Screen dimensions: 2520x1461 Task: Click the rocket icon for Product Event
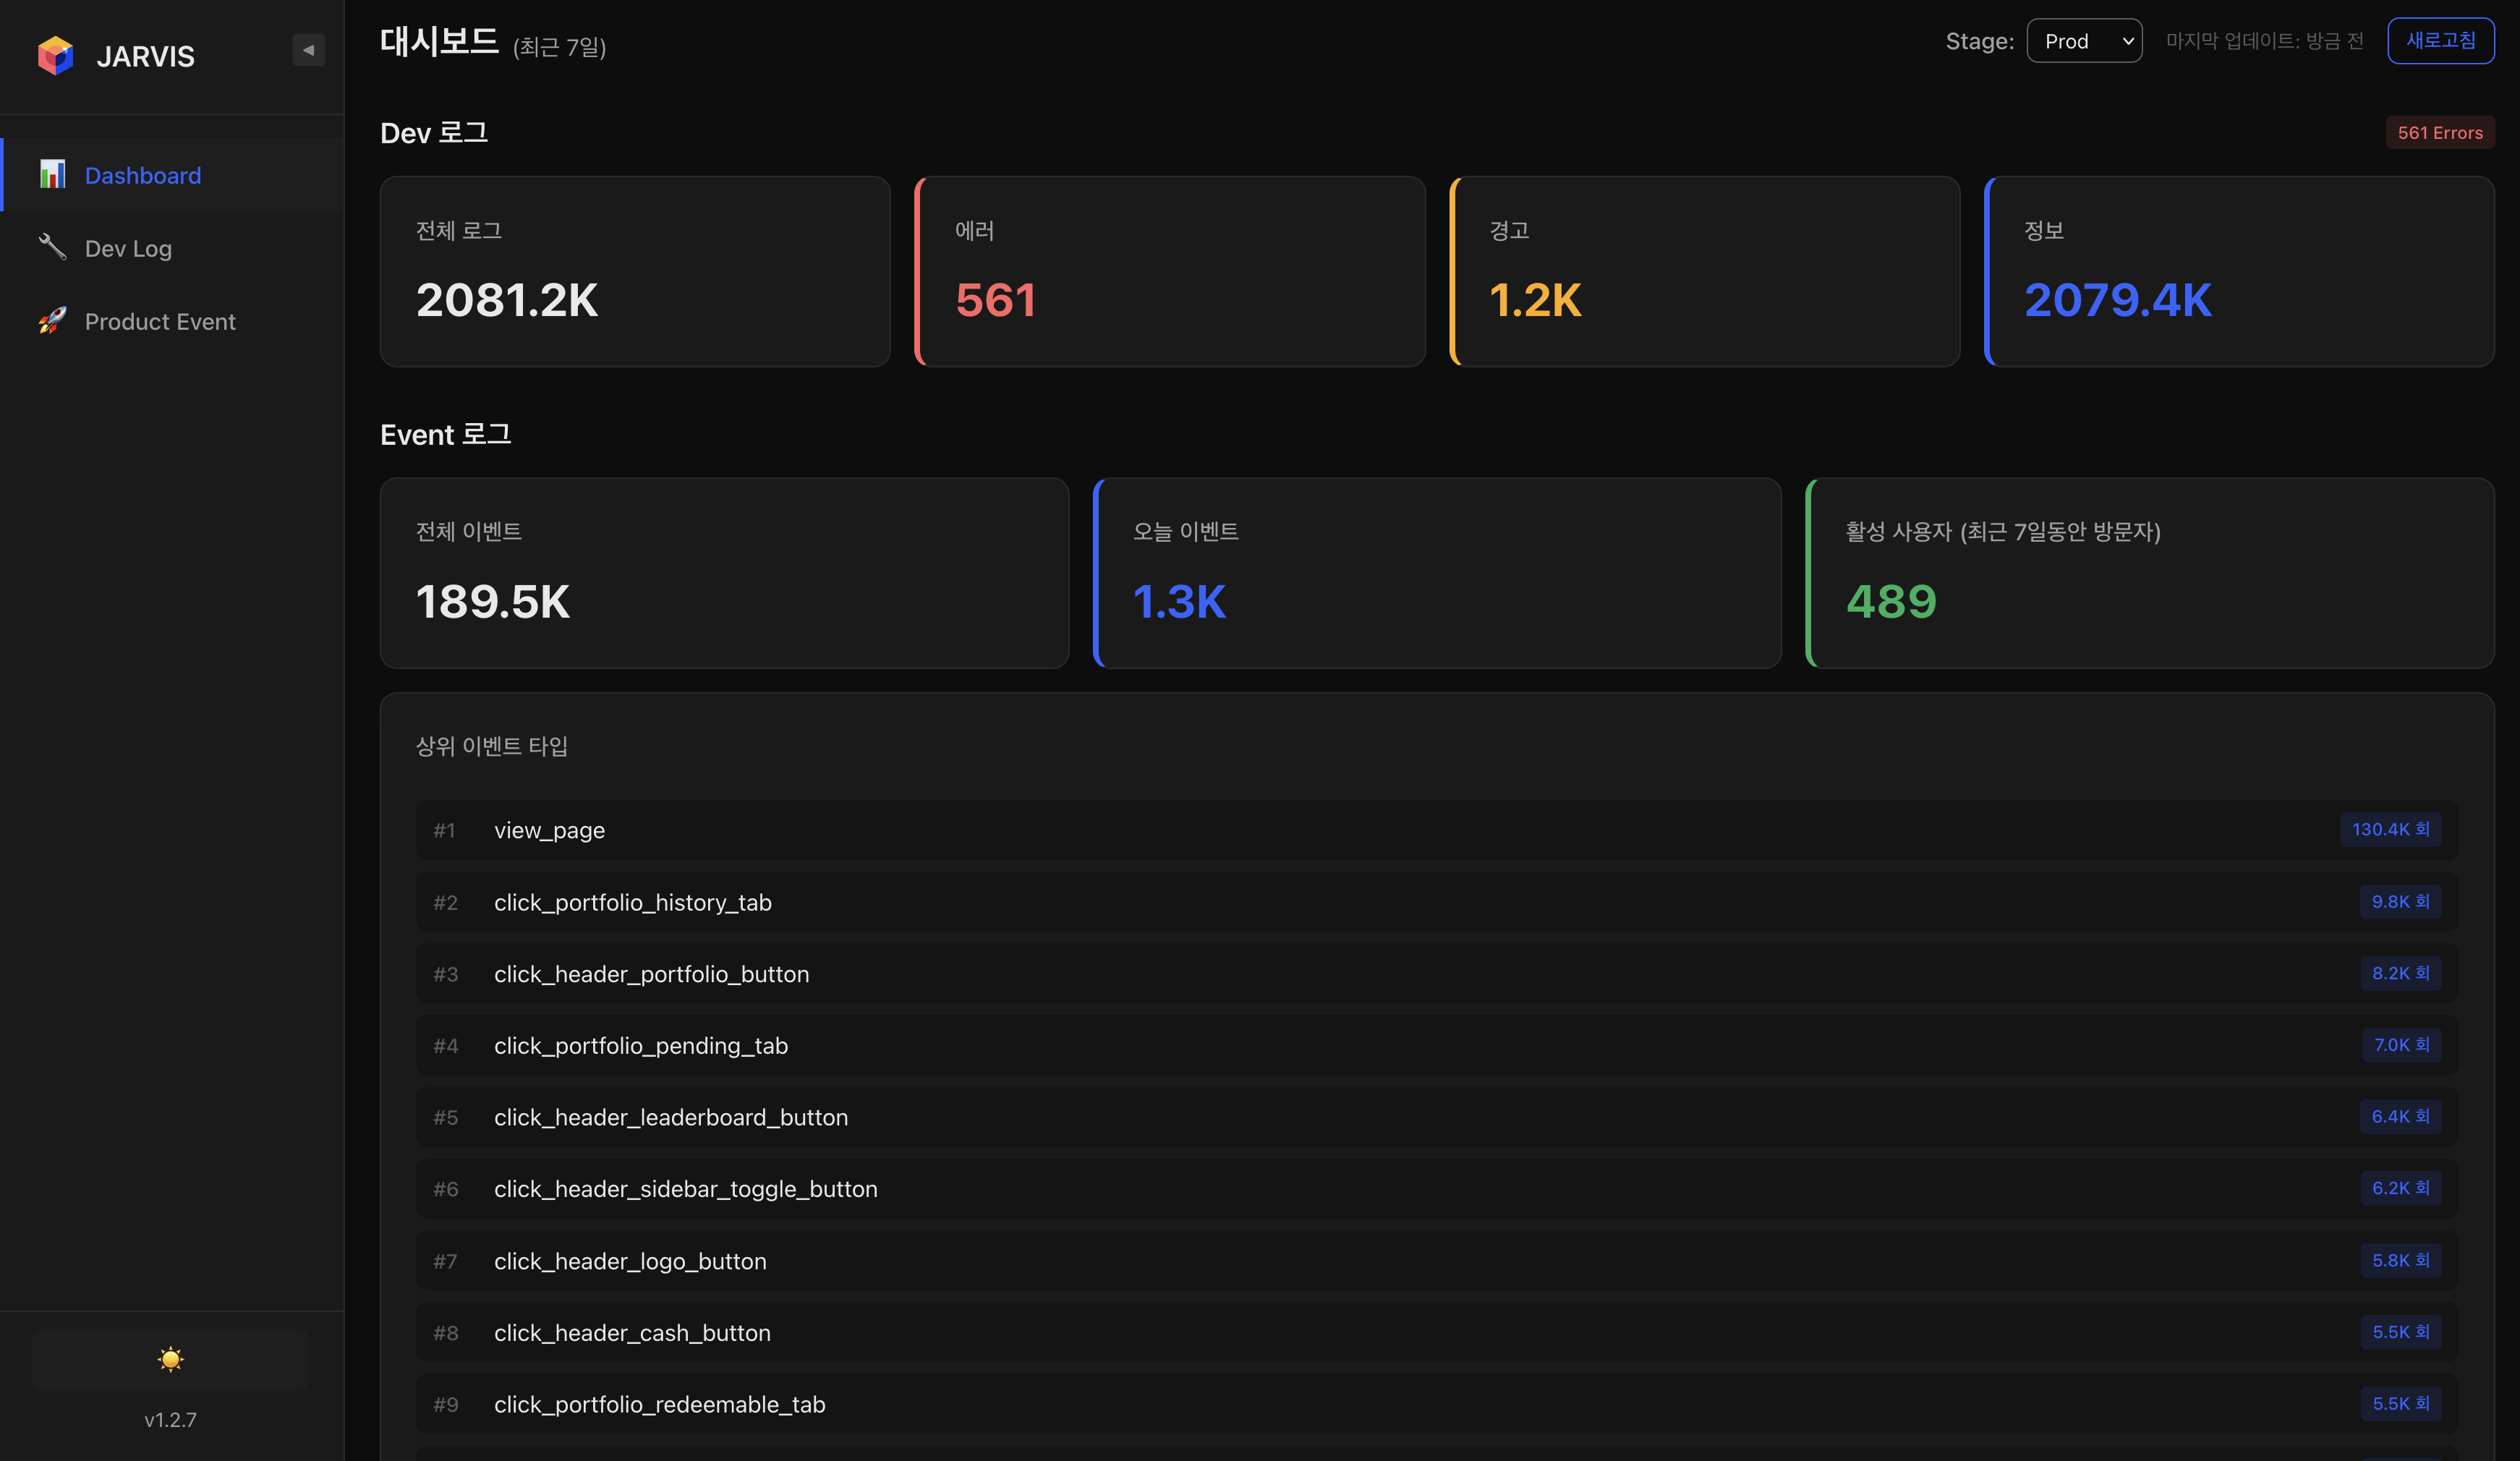coord(51,321)
